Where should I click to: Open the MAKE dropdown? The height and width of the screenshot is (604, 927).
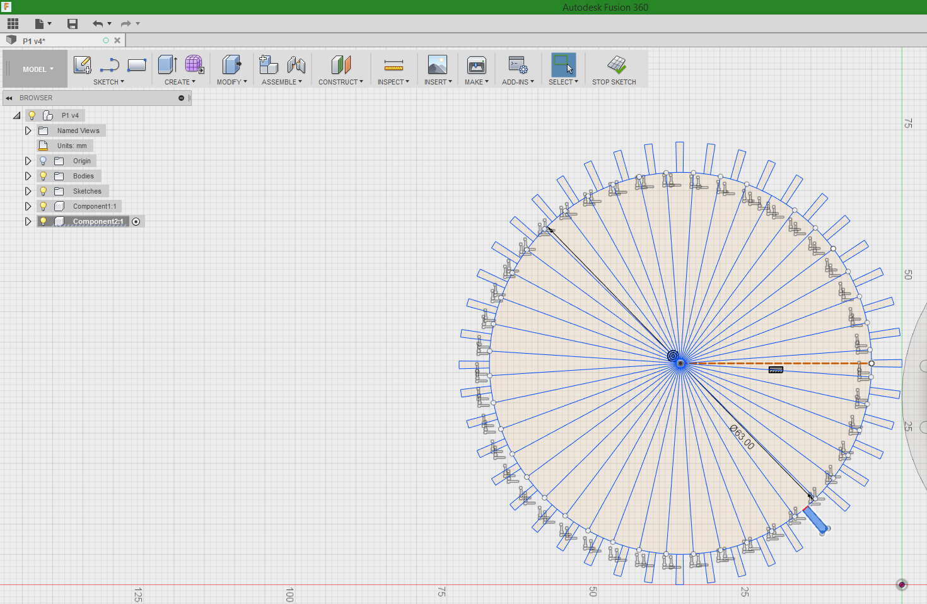[x=477, y=82]
